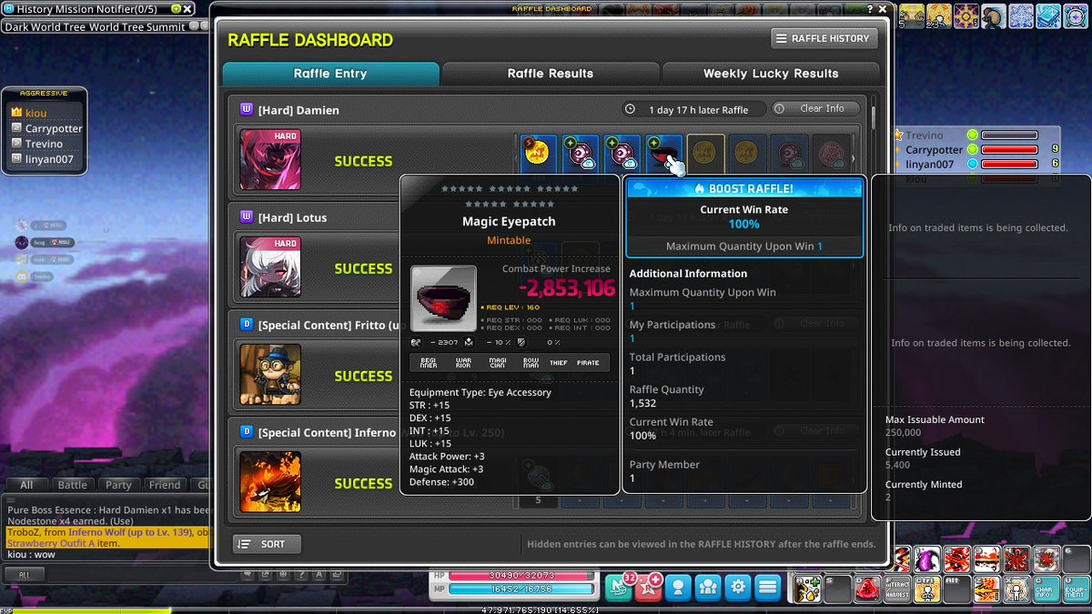The image size is (1092, 614).
Task: Select the Magic Eyepatch reward slot
Action: (x=663, y=153)
